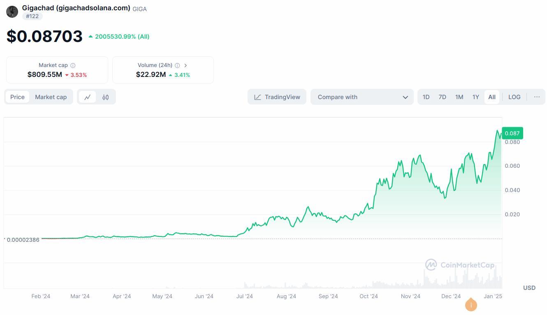Open the USD currency selector

529,287
